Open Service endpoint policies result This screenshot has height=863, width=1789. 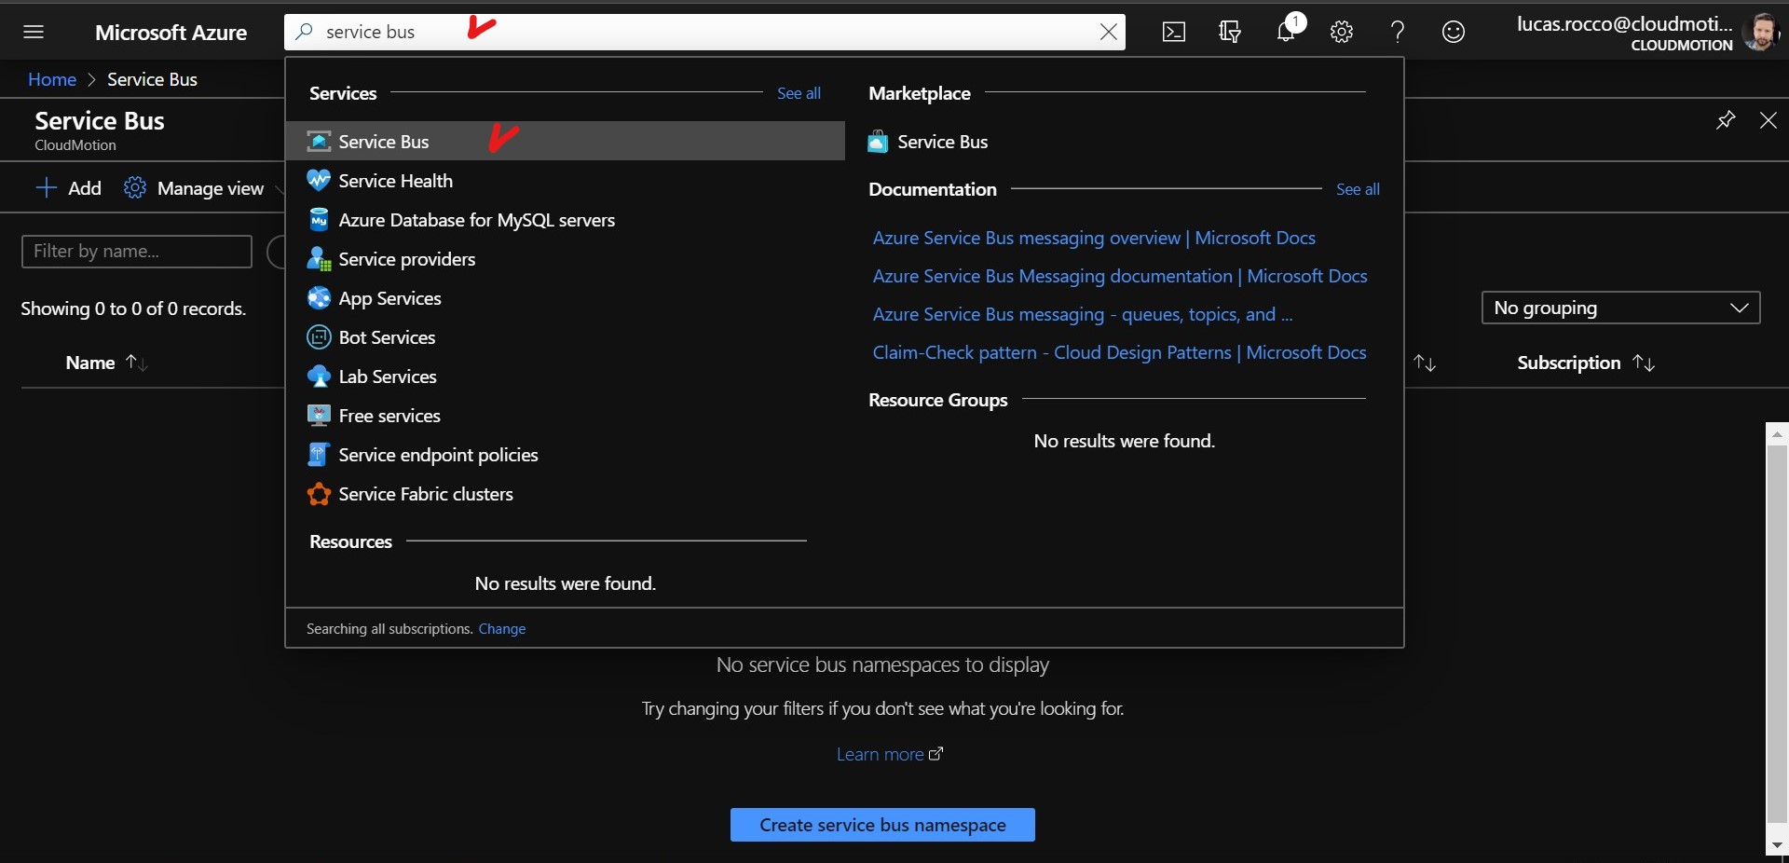(565, 455)
